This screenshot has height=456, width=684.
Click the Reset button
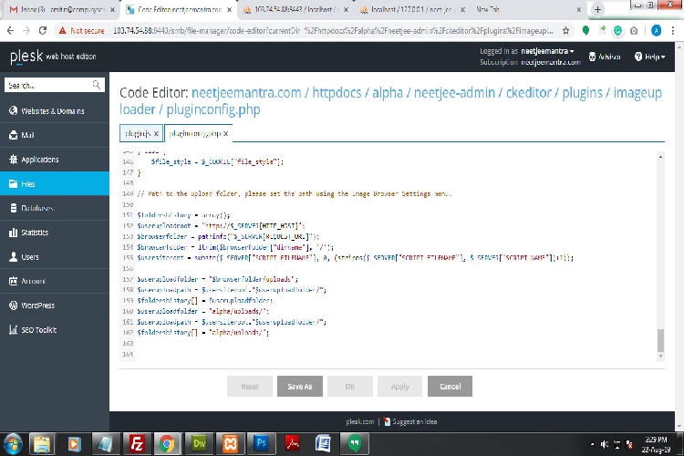click(250, 386)
